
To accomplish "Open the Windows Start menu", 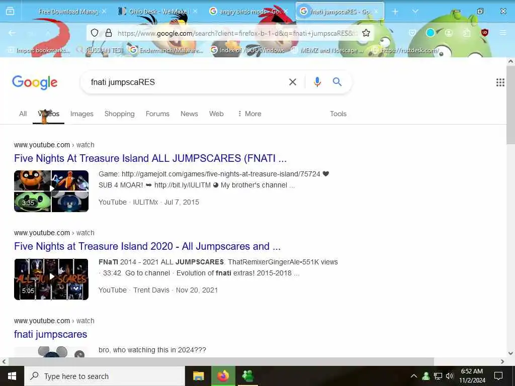I will (12, 376).
